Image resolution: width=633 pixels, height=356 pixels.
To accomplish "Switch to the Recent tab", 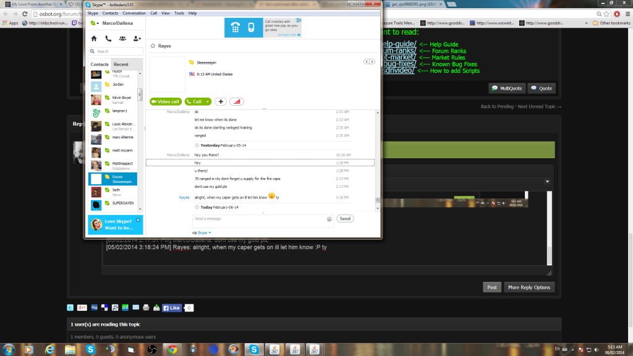I will click(x=121, y=64).
